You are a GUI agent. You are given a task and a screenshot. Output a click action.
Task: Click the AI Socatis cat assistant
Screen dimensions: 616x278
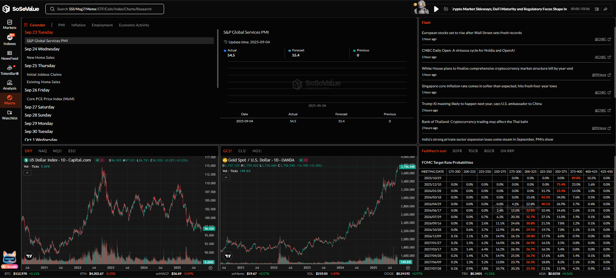(x=10, y=259)
